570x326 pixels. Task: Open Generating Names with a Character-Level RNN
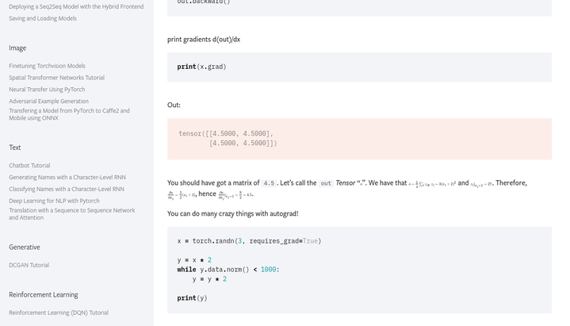(x=67, y=178)
